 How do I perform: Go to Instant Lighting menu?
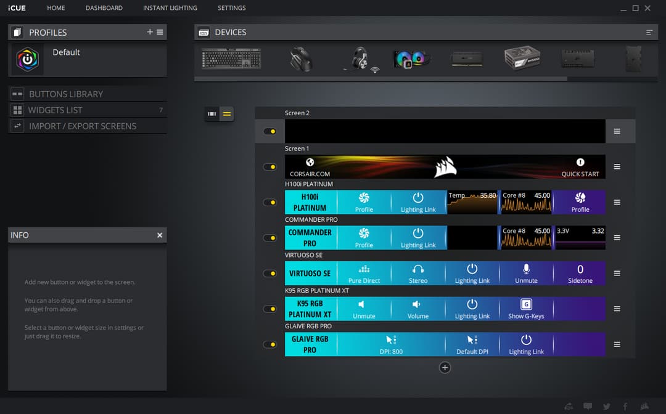pyautogui.click(x=170, y=8)
